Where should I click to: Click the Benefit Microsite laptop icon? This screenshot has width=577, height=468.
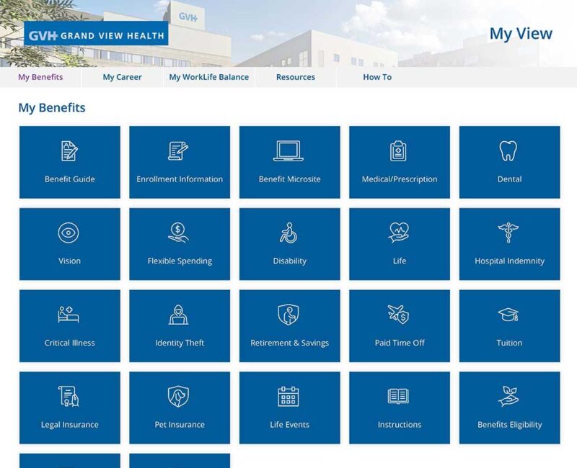pos(288,151)
